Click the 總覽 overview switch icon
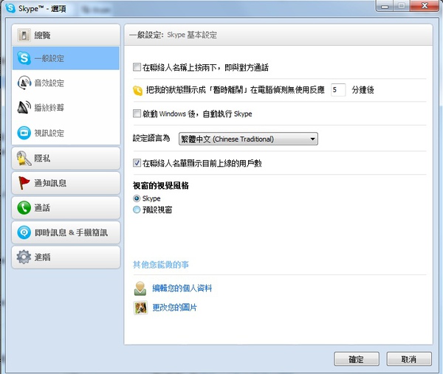 pyautogui.click(x=24, y=35)
